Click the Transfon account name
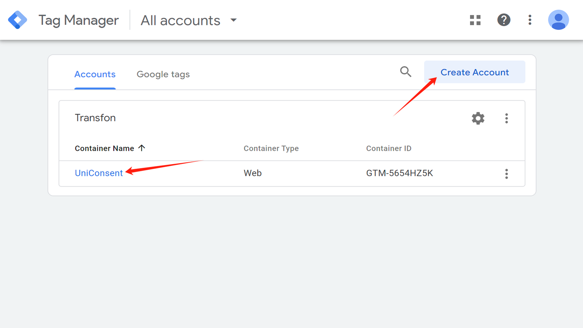This screenshot has height=328, width=583. [95, 118]
